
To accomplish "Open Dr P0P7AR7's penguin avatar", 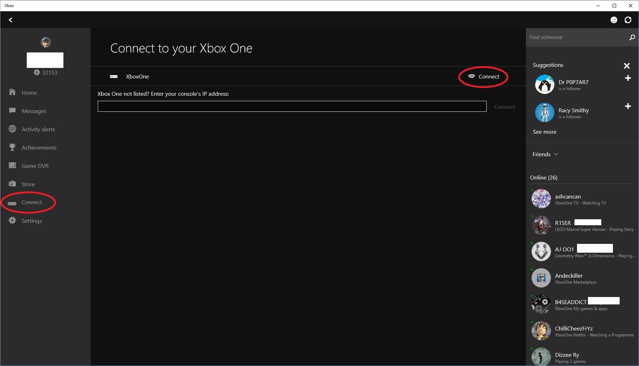I will click(545, 84).
